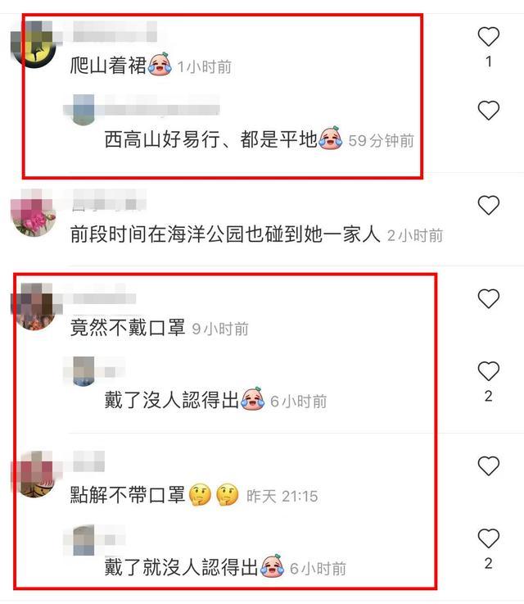Open pink flower avatar profile
The width and height of the screenshot is (524, 604).
coord(34,212)
